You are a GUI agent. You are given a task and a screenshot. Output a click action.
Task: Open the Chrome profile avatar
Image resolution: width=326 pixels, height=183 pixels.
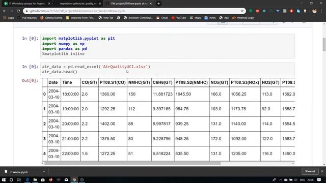(x=314, y=11)
